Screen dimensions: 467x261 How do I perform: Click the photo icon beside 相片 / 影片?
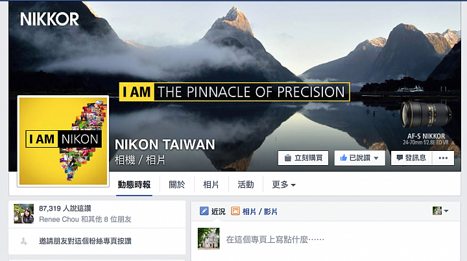(x=235, y=211)
